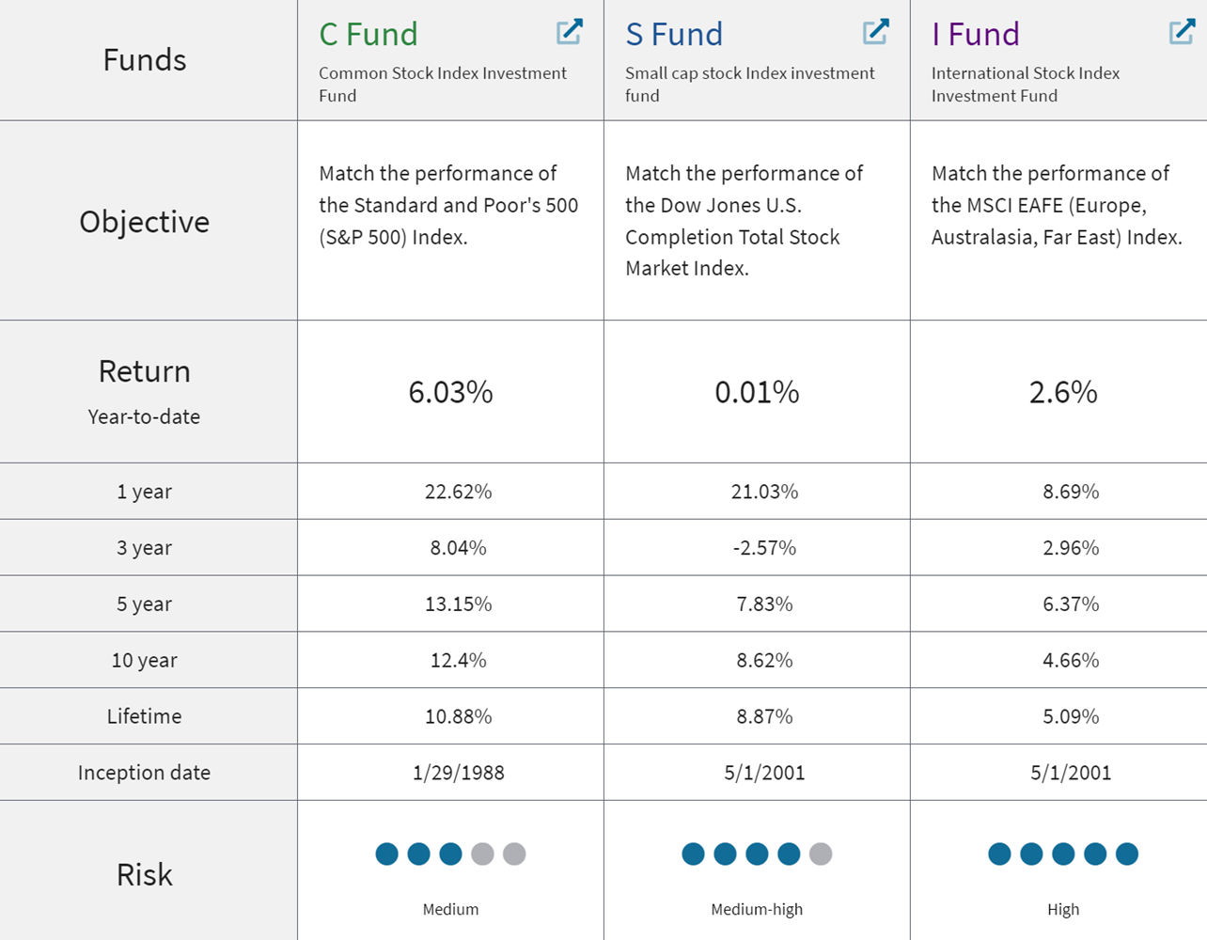Click the fifth risk dot for S Fund
1207x940 pixels.
820,854
